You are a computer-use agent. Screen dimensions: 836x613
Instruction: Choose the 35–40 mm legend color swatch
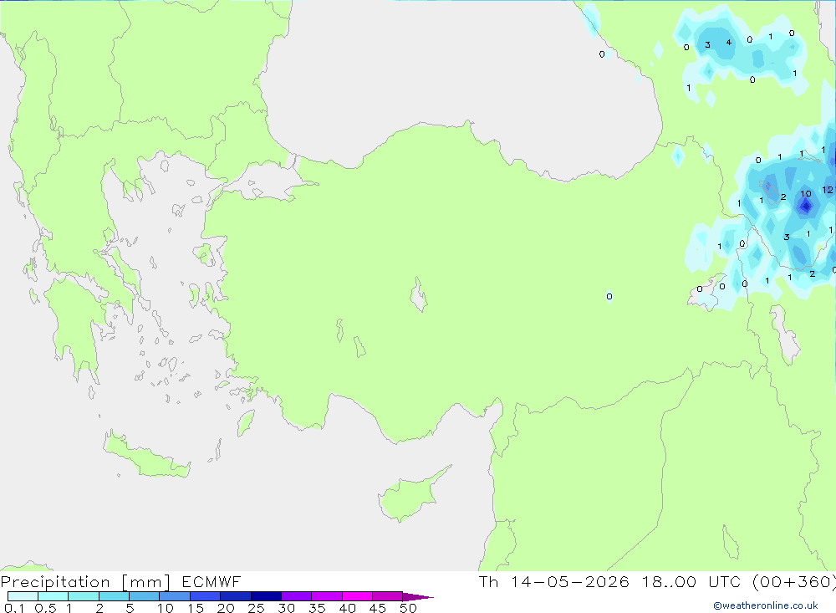[326, 596]
